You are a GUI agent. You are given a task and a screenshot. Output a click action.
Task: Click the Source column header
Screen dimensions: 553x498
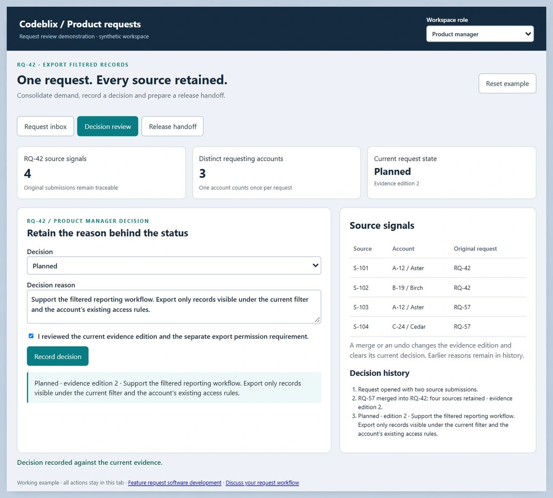[x=362, y=249]
